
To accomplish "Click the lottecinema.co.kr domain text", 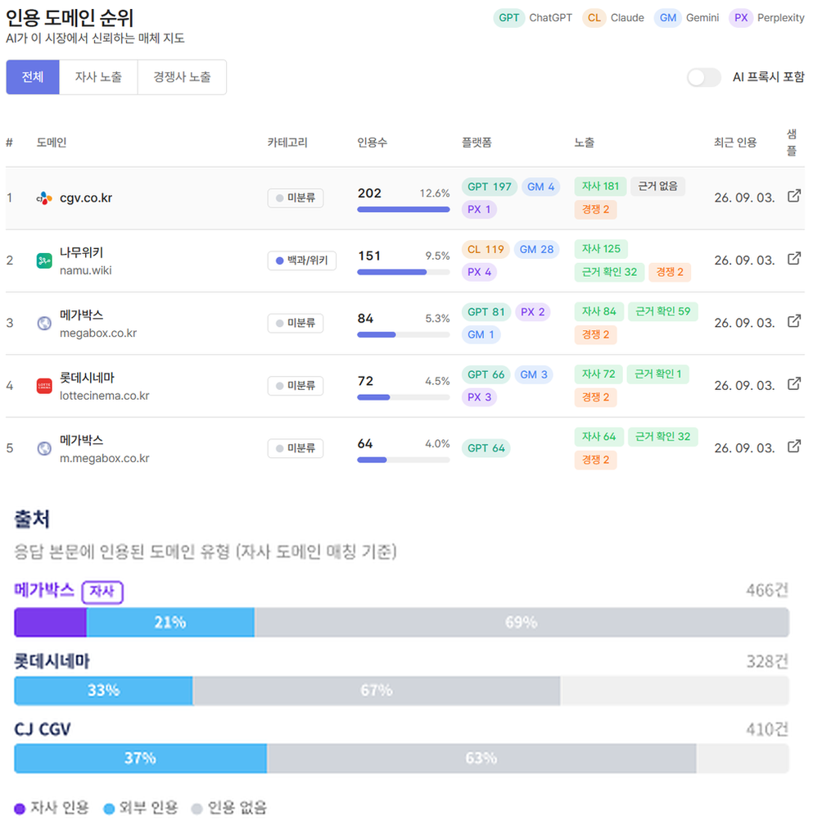I will tap(104, 396).
